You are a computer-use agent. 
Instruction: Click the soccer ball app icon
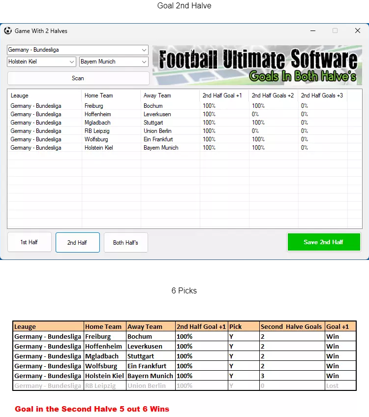click(8, 31)
